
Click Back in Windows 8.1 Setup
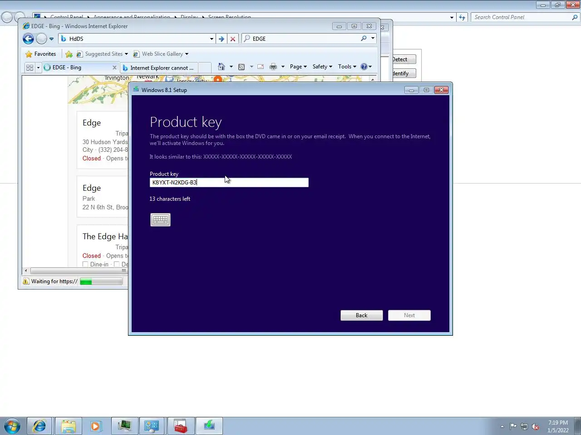(x=361, y=315)
